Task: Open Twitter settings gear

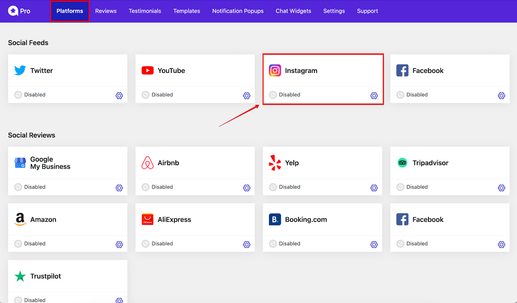Action: click(x=119, y=96)
